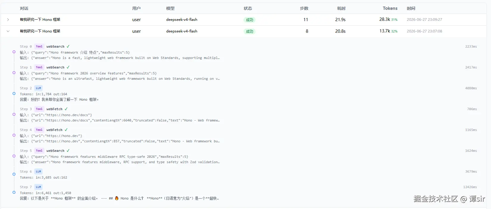This screenshot has height=209, width=491.
Task: Click the 28.3k tokens value
Action: [x=385, y=19]
